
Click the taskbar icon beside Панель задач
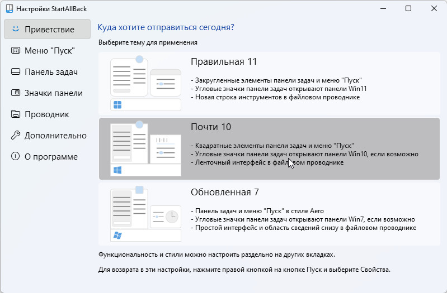pyautogui.click(x=16, y=71)
